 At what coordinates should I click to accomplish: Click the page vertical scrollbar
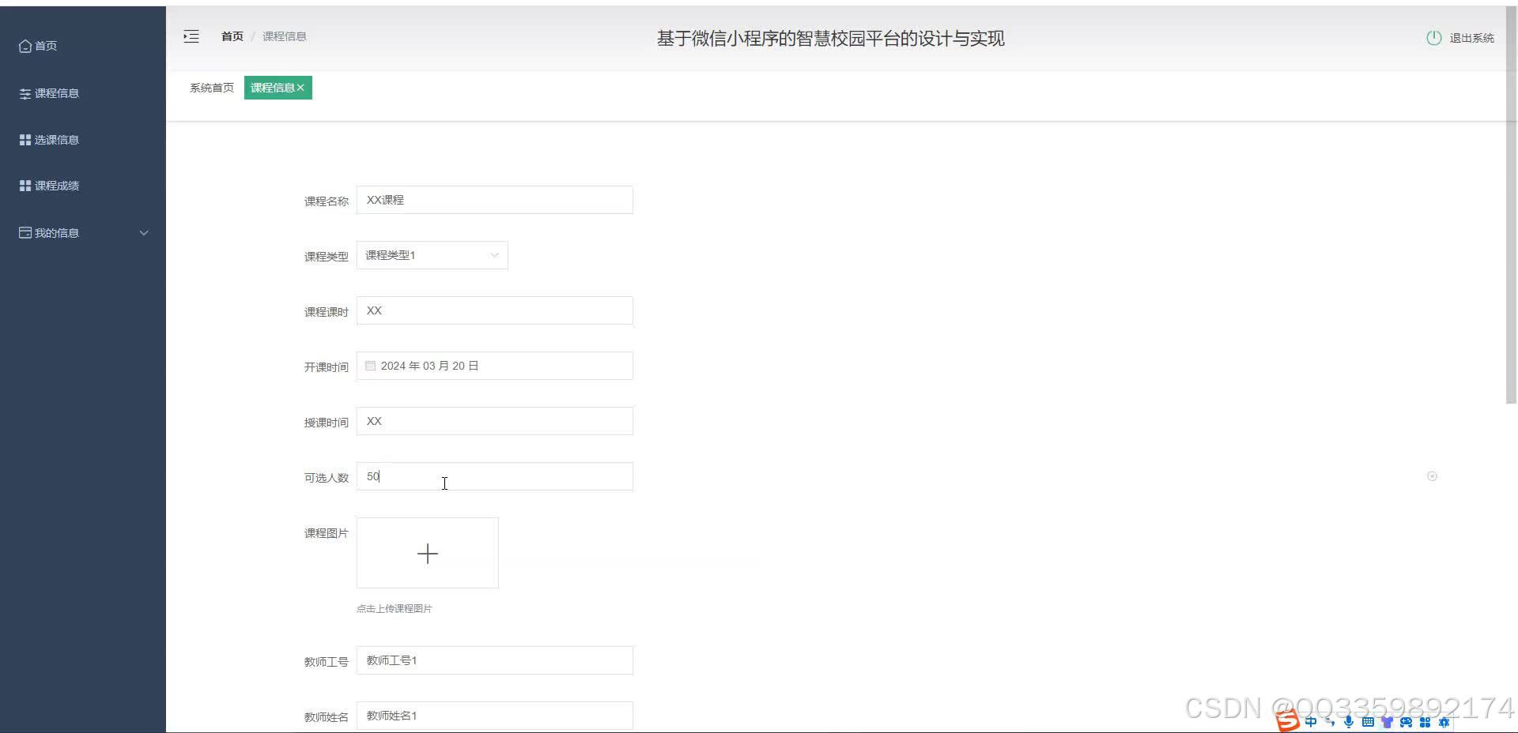[1512, 205]
